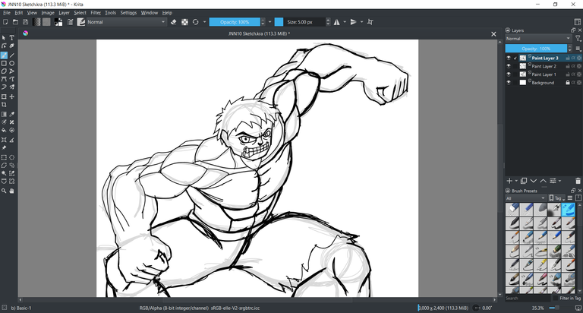Add a new layer with plus
This screenshot has height=313, width=583.
[510, 181]
